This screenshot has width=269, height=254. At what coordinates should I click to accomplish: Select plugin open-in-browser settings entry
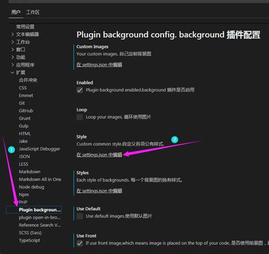[40, 218]
